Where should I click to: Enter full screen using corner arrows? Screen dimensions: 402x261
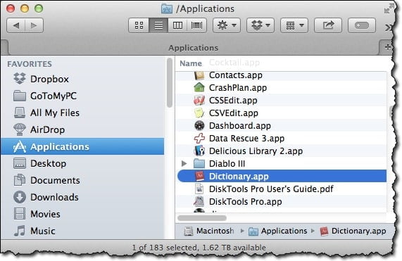(389, 8)
